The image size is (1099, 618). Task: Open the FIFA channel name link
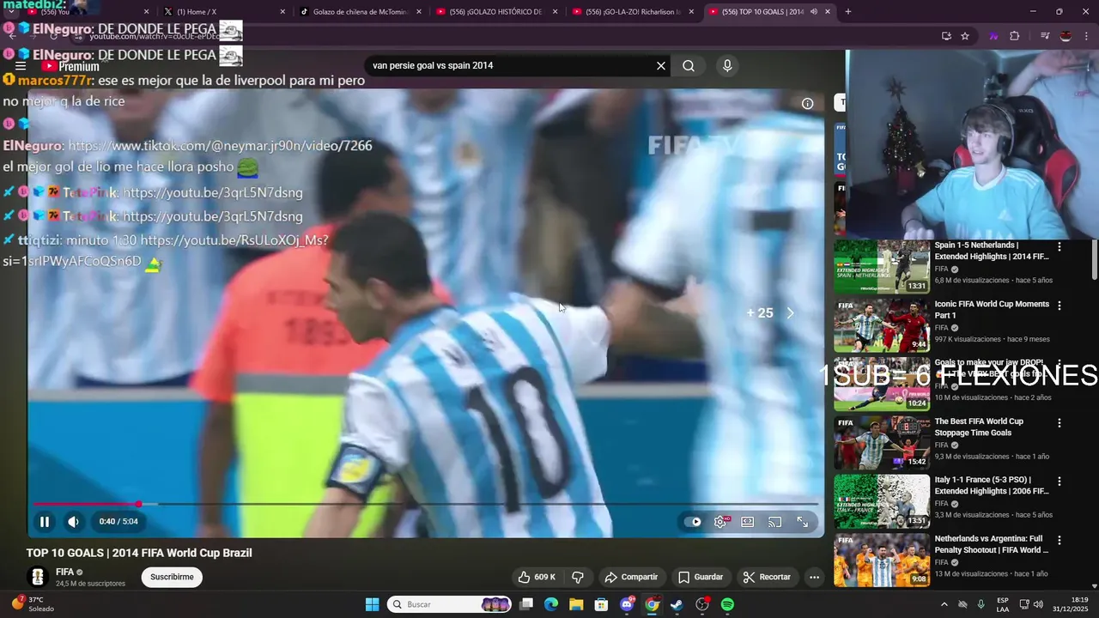tap(64, 572)
